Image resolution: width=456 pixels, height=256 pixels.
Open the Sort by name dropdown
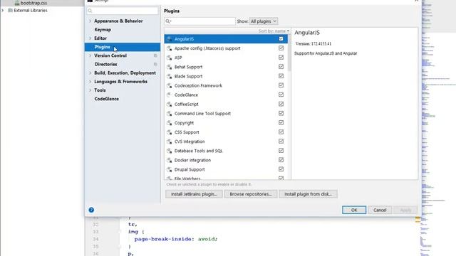(274, 31)
